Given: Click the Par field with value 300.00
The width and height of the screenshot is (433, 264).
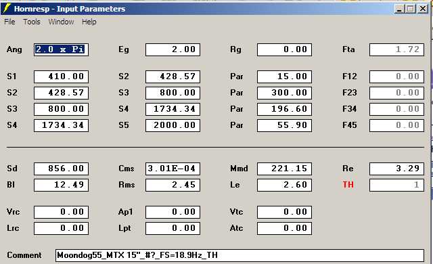Looking at the screenshot, I should 284,93.
